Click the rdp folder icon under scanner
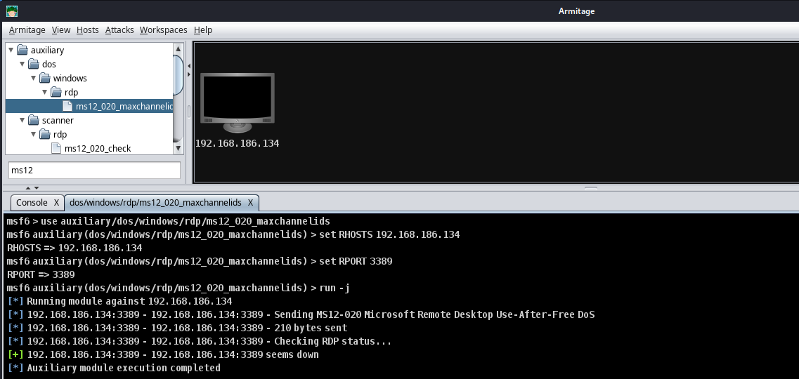The image size is (799, 379). coord(45,134)
